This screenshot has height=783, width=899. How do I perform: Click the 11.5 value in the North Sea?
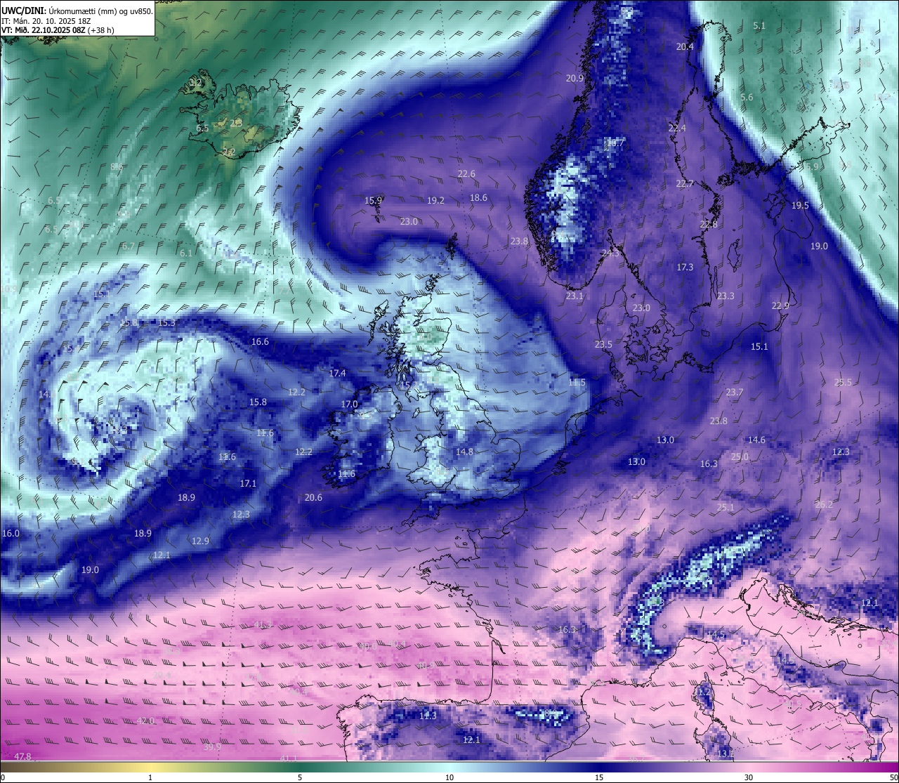coord(577,383)
